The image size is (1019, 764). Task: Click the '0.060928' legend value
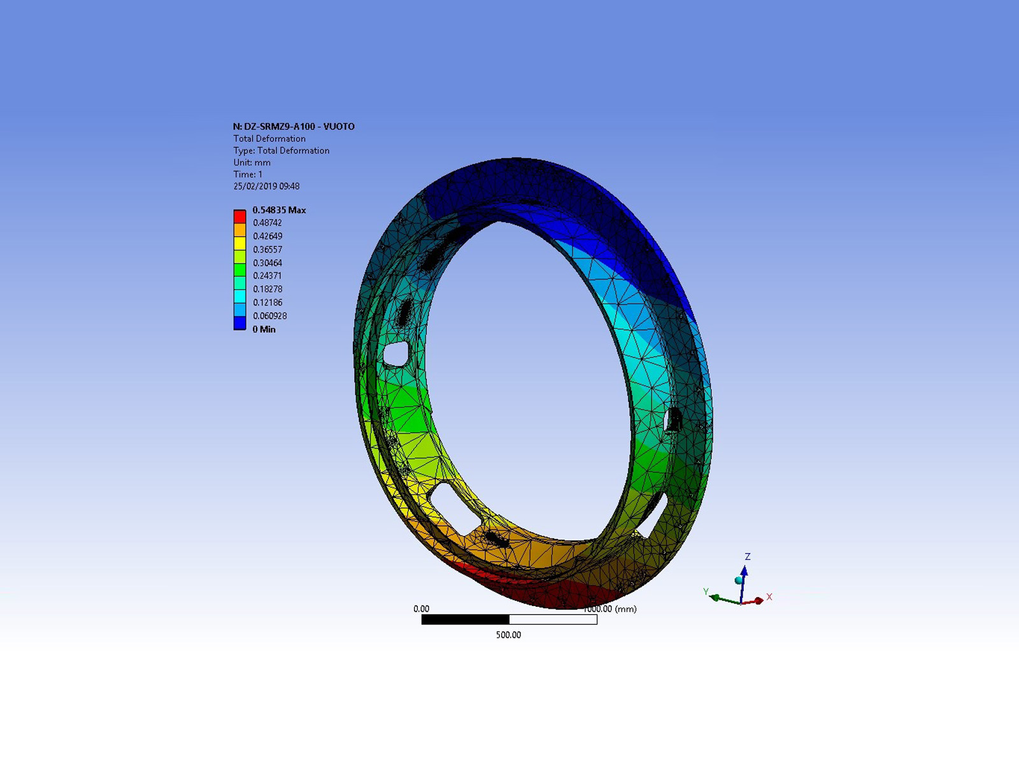(270, 316)
